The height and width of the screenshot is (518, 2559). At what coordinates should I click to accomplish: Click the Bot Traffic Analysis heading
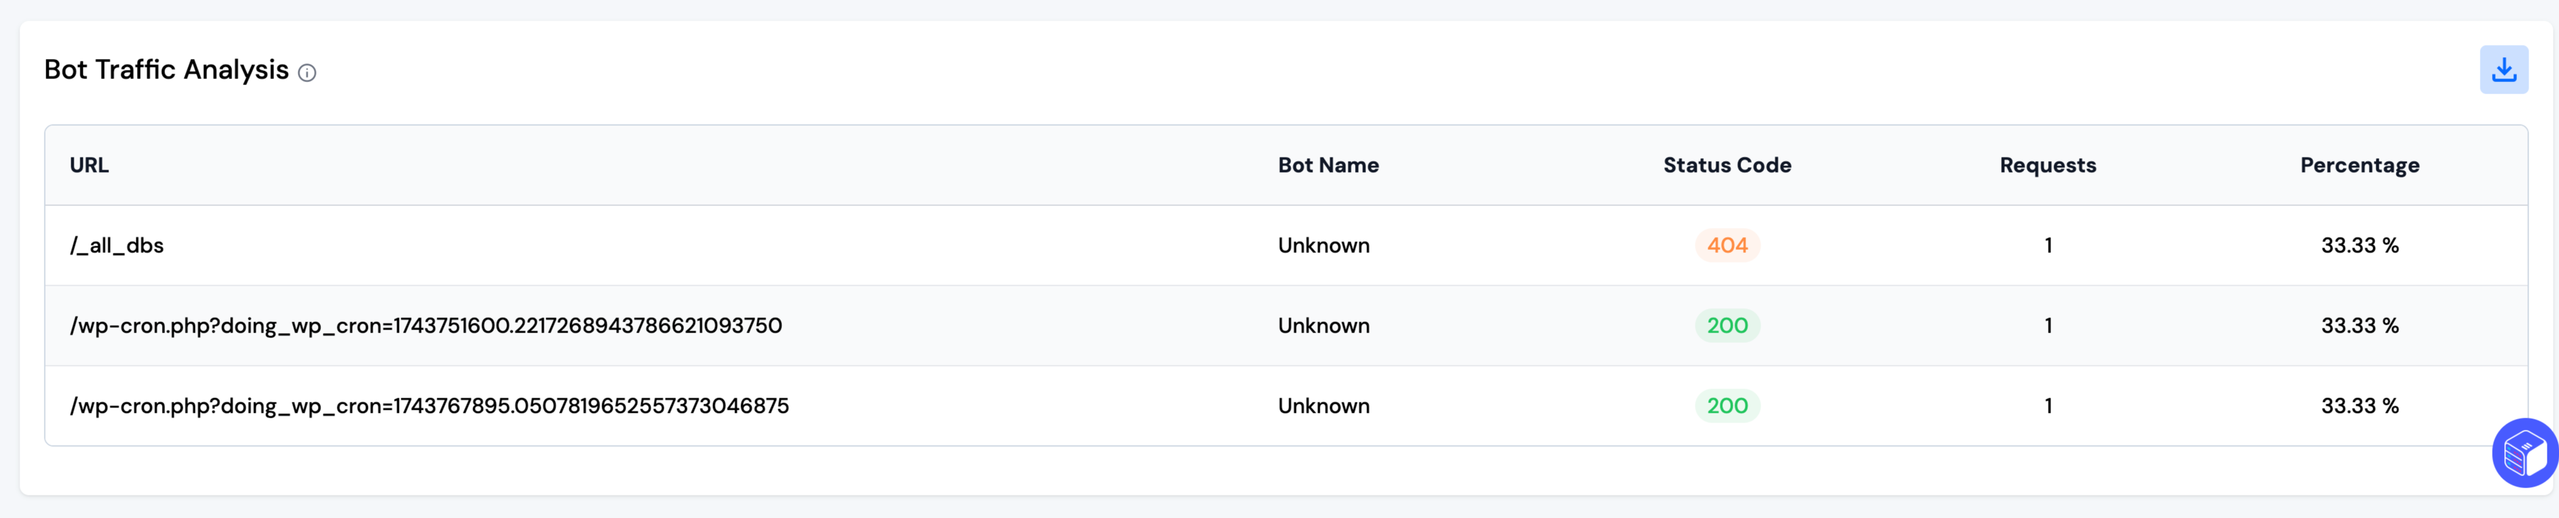(166, 69)
